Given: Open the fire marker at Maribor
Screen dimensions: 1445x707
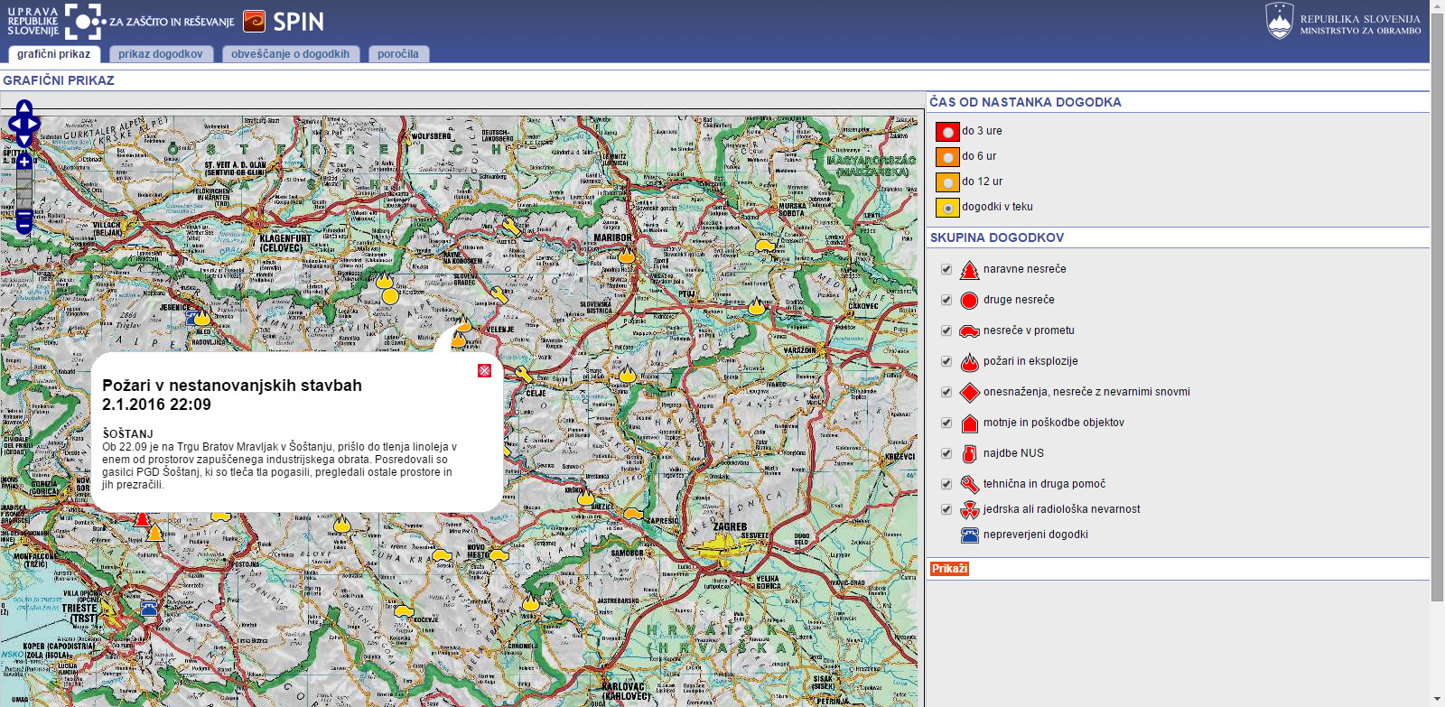Looking at the screenshot, I should point(626,256).
